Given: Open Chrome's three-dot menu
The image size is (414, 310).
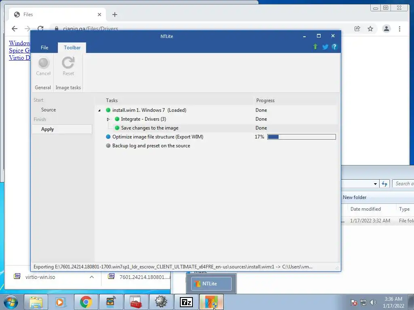Looking at the screenshot, I should pos(399,29).
